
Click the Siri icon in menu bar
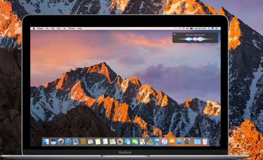tap(213, 28)
